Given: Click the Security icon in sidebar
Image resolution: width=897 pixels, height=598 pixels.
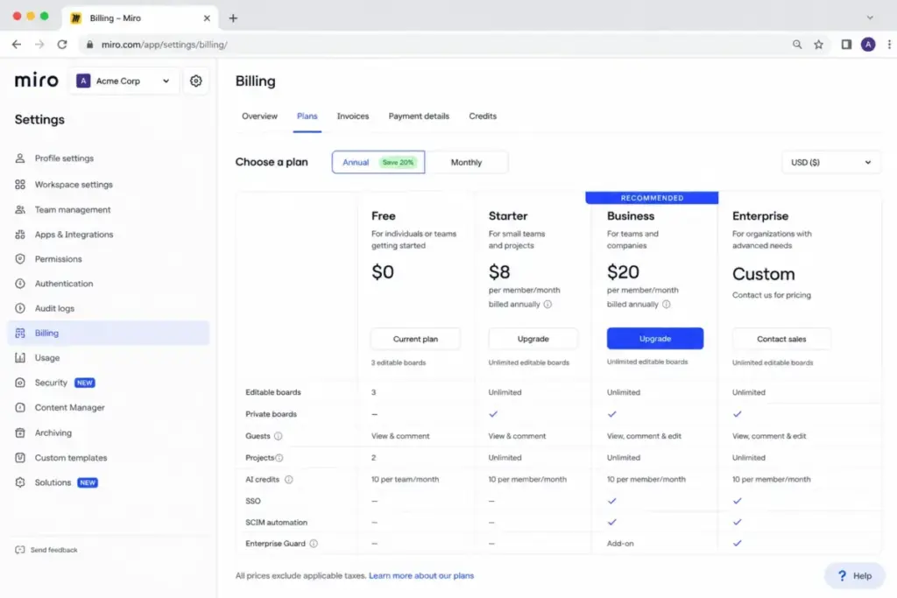Looking at the screenshot, I should pos(20,383).
